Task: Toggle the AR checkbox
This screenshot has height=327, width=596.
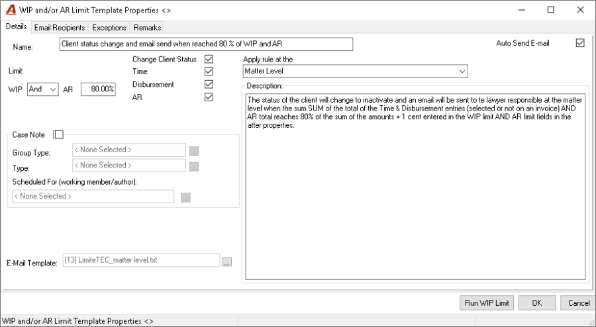Action: (x=209, y=97)
